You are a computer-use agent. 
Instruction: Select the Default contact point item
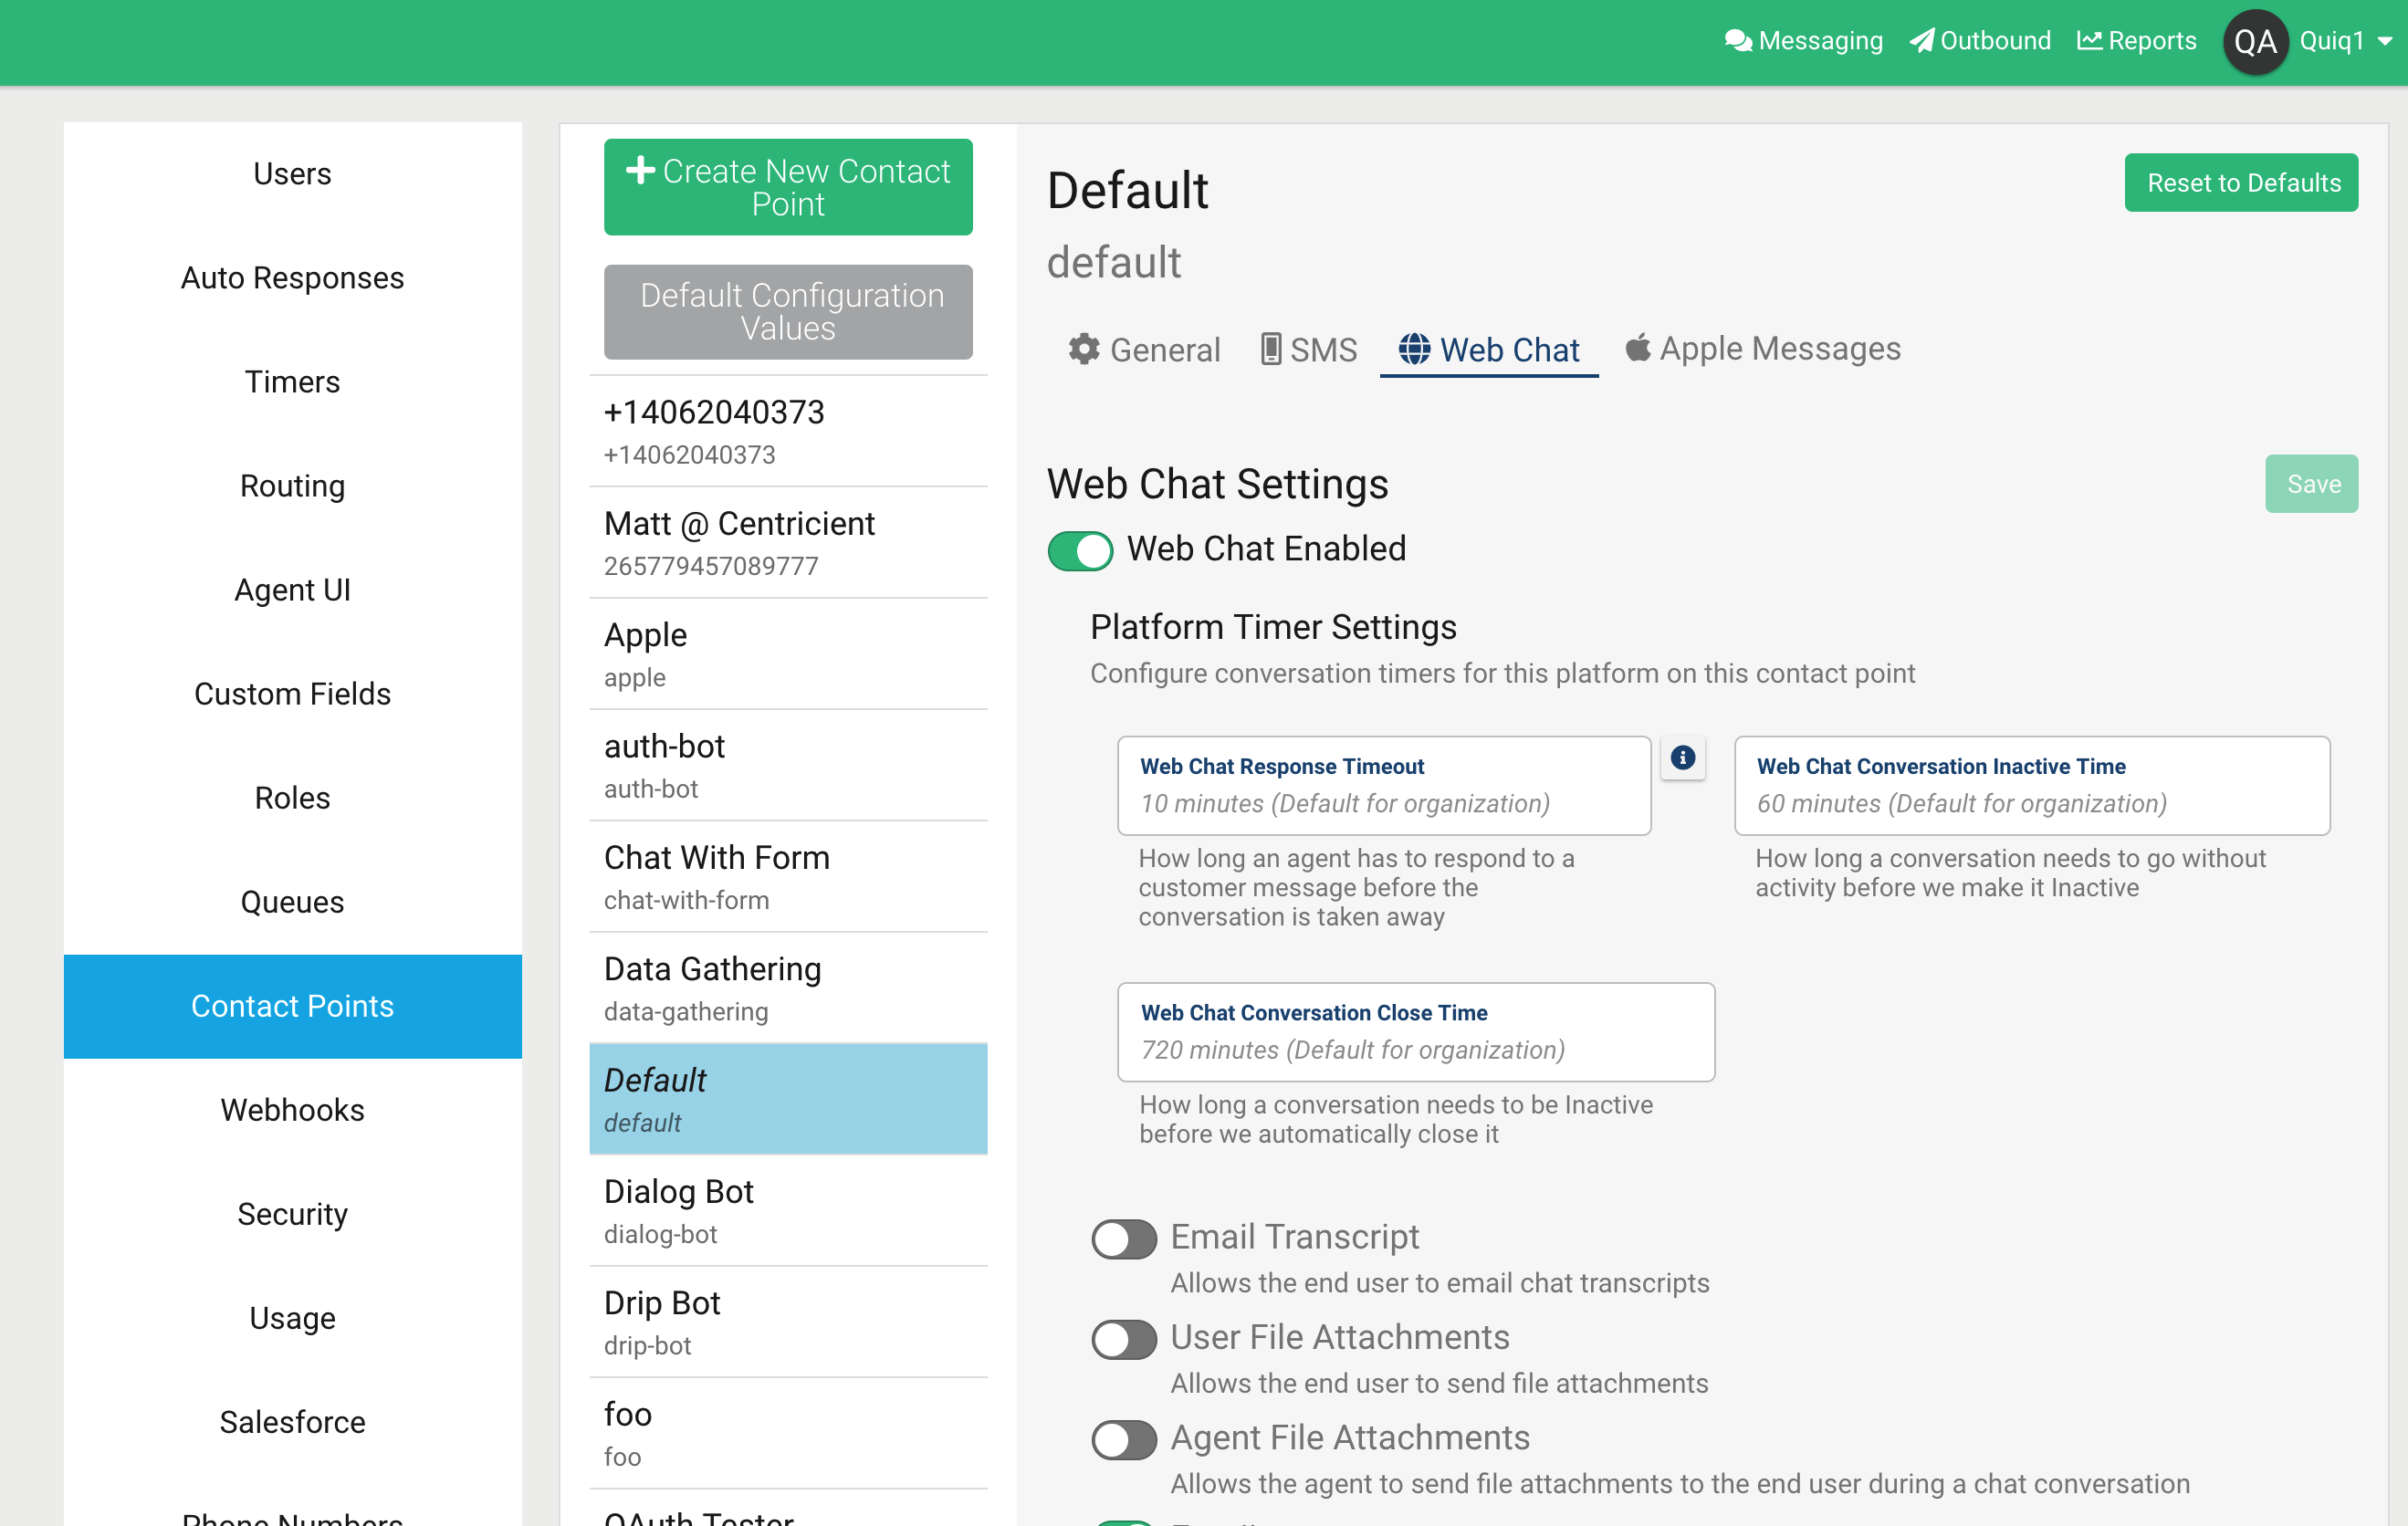point(788,1096)
